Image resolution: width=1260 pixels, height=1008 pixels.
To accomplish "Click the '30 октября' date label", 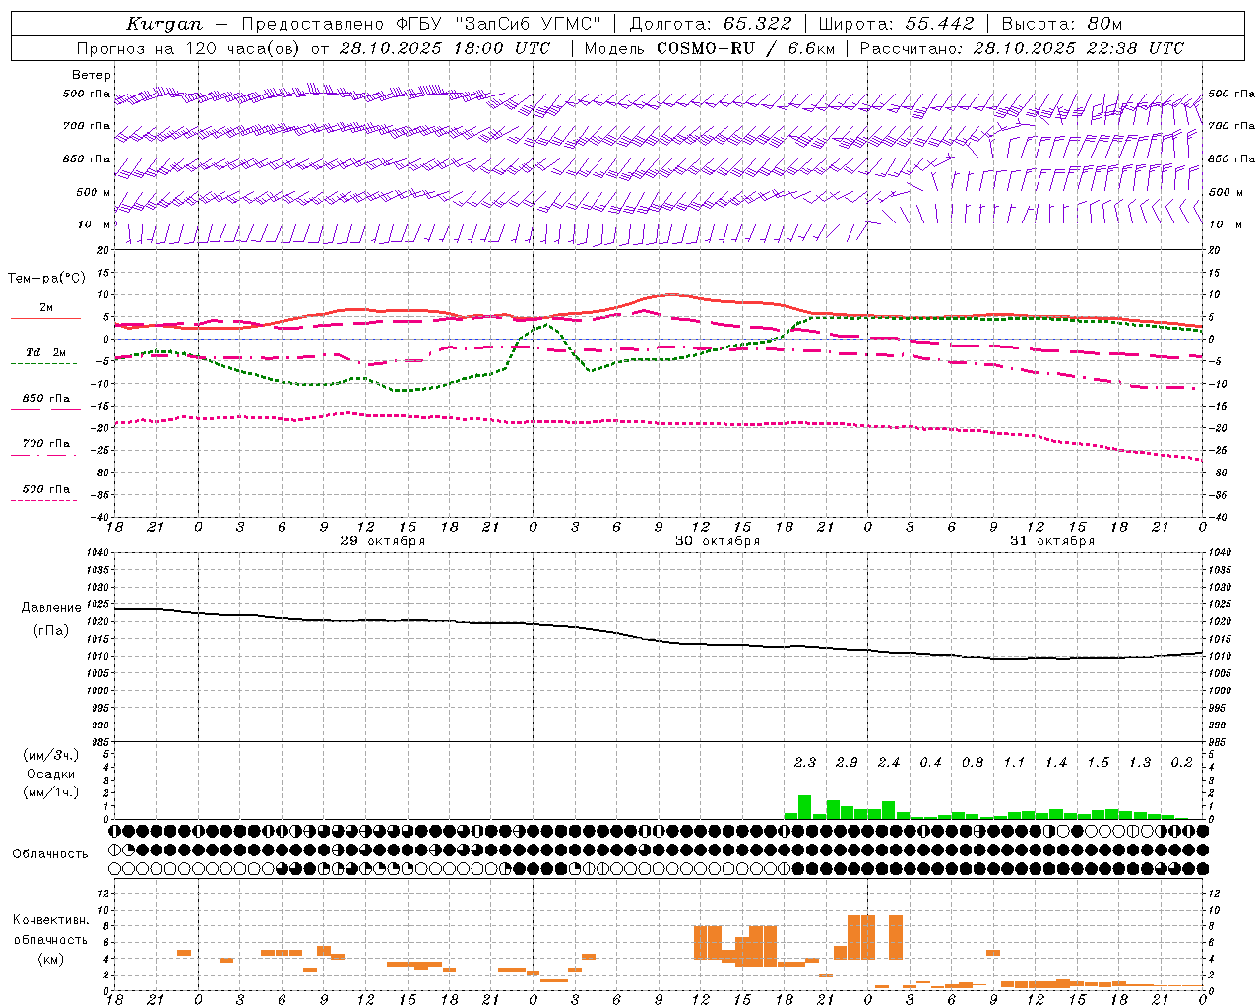I will coord(718,541).
